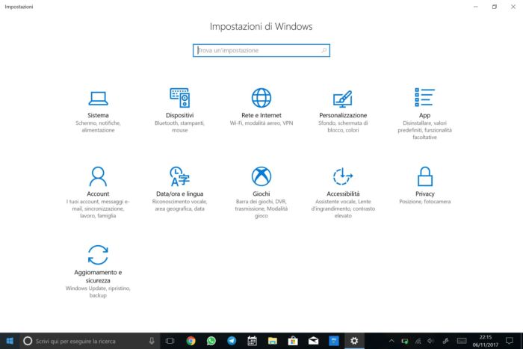Open the Privacy padlock icon

pyautogui.click(x=425, y=176)
